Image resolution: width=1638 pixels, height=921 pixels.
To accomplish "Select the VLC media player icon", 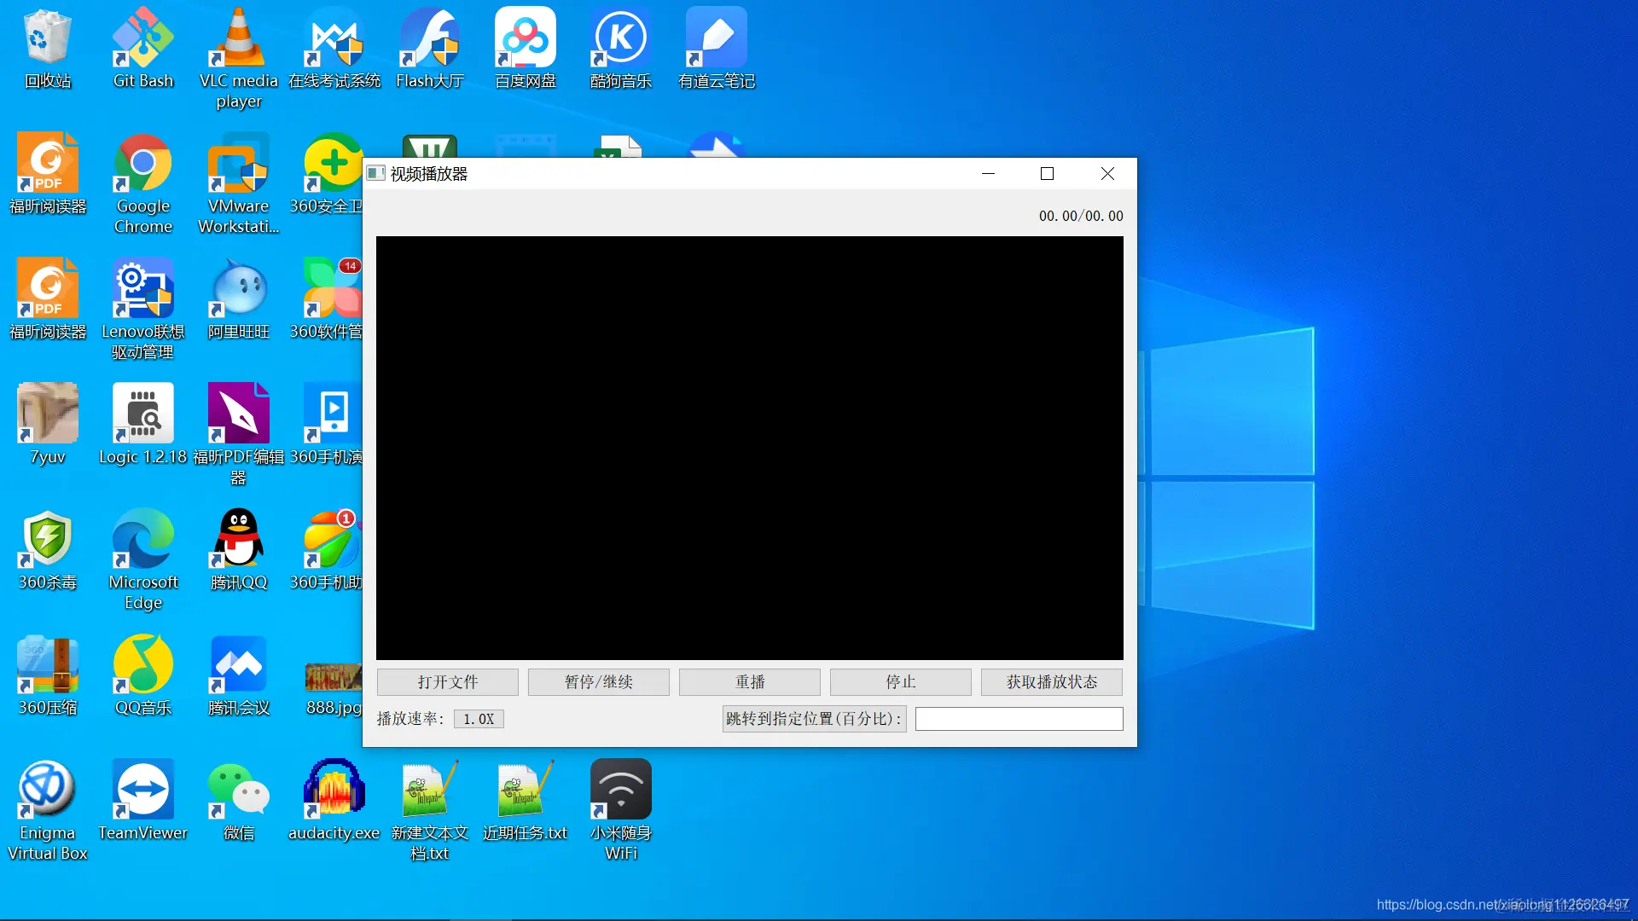I will (239, 38).
